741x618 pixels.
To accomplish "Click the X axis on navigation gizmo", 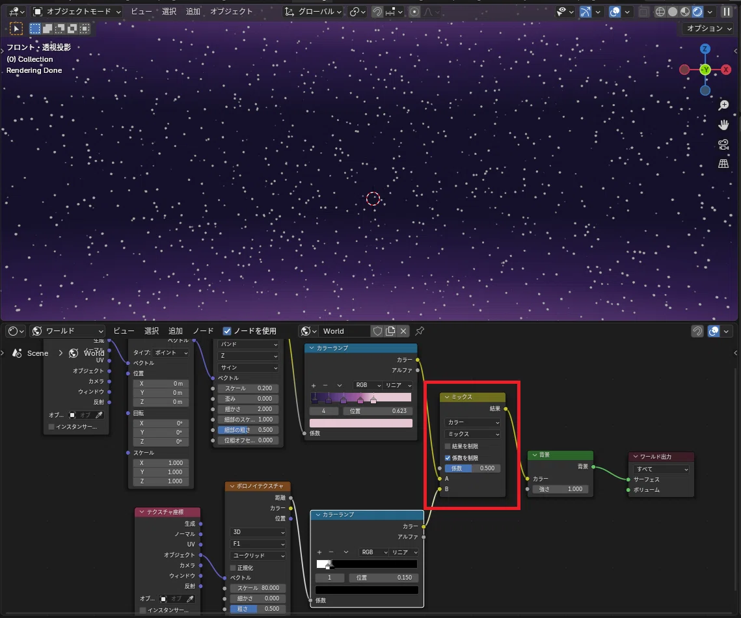I will coord(726,70).
